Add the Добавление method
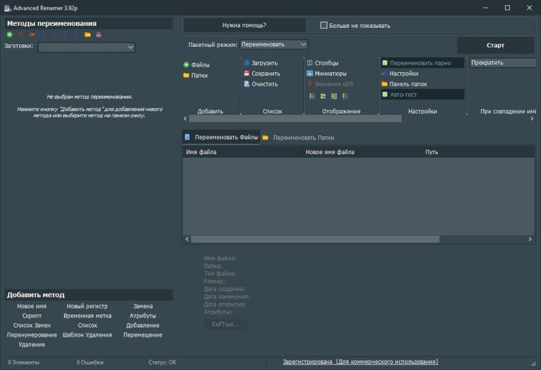The width and height of the screenshot is (541, 370). point(143,326)
